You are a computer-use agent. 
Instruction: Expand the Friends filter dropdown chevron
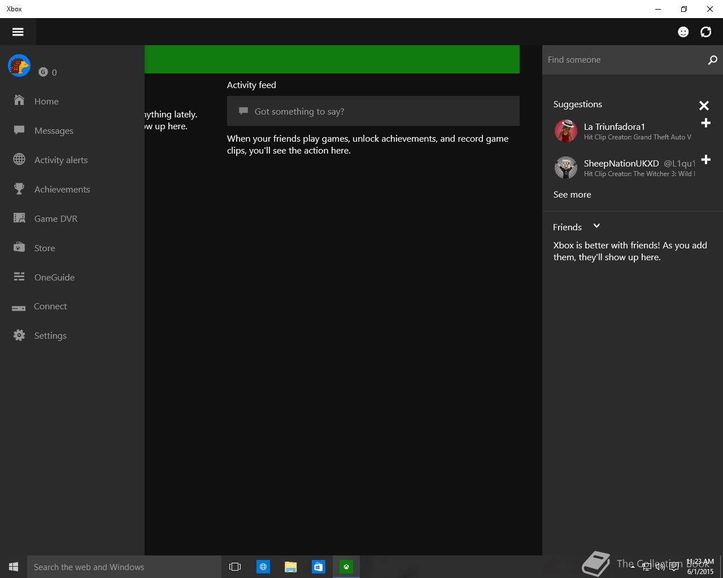pyautogui.click(x=596, y=226)
